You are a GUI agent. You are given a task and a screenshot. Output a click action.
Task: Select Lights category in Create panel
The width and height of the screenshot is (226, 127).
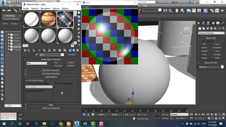point(208,29)
